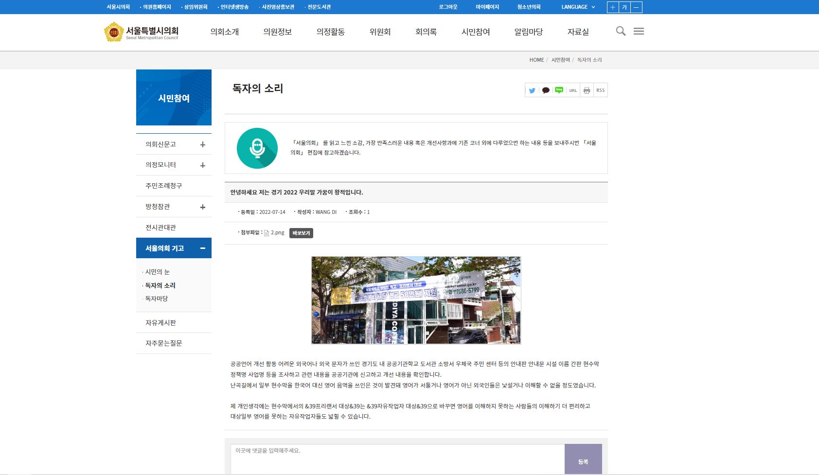The image size is (819, 475).
Task: Click the printer icon to print the page
Action: 587,90
